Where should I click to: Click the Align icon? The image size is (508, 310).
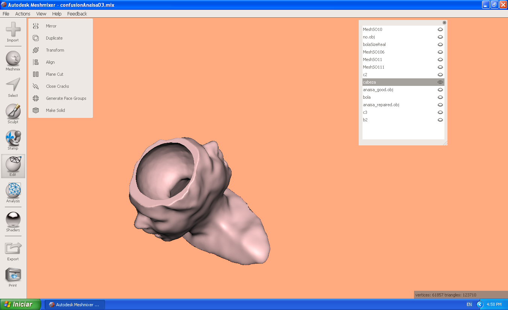point(36,62)
